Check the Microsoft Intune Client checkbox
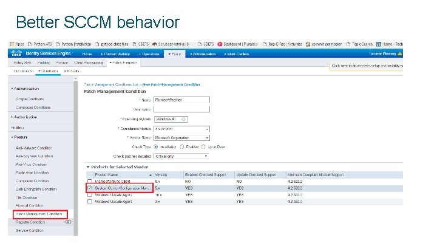This screenshot has height=246, width=437. pos(89,181)
